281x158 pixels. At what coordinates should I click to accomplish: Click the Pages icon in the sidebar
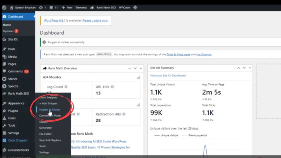point(4,64)
